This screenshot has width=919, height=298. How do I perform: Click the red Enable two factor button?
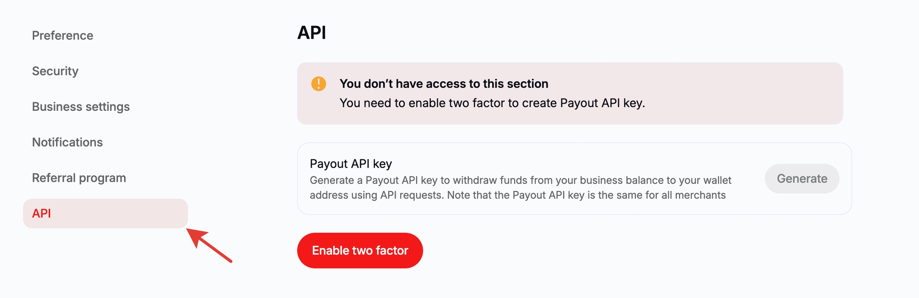[360, 250]
